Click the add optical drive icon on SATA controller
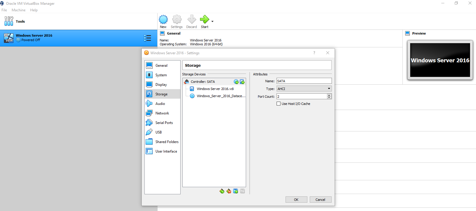476x211 pixels. tap(236, 82)
